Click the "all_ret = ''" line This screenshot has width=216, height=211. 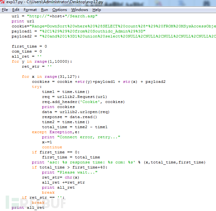pos(27,57)
